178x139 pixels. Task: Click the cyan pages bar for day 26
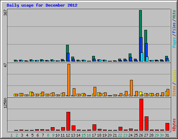coord(142,57)
